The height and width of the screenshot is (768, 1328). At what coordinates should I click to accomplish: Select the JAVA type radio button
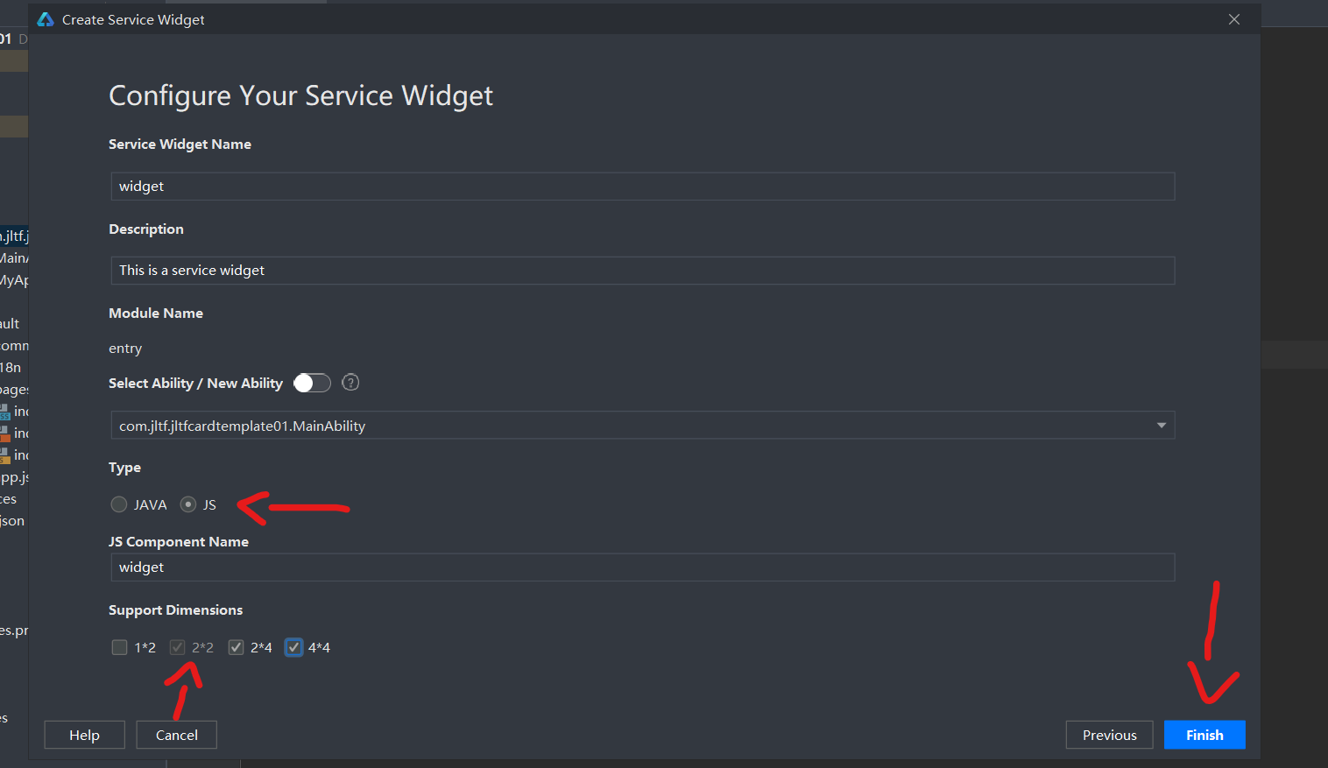tap(119, 504)
